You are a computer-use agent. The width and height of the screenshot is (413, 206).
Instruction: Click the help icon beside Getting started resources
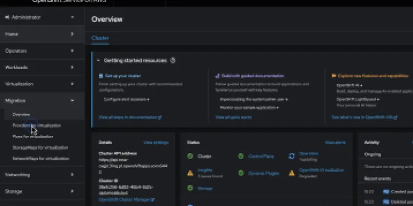point(173,61)
